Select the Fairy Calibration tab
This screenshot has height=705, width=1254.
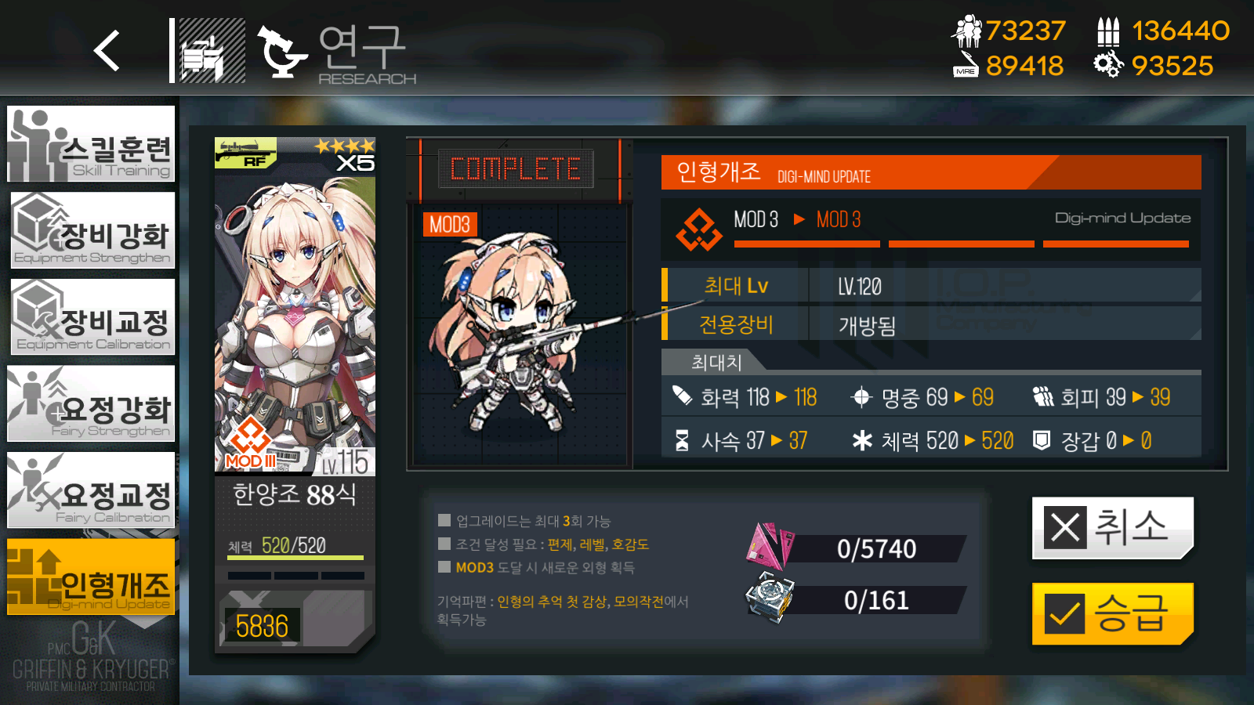click(x=91, y=490)
